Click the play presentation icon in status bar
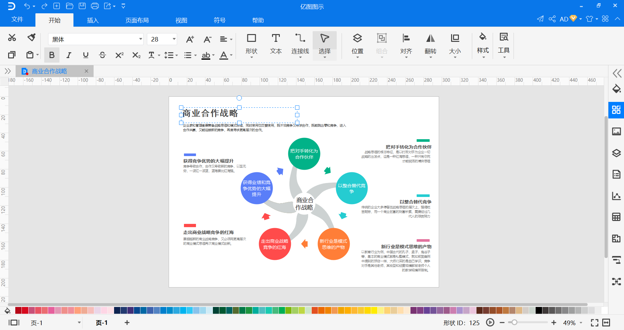The width and height of the screenshot is (624, 330). tap(490, 323)
